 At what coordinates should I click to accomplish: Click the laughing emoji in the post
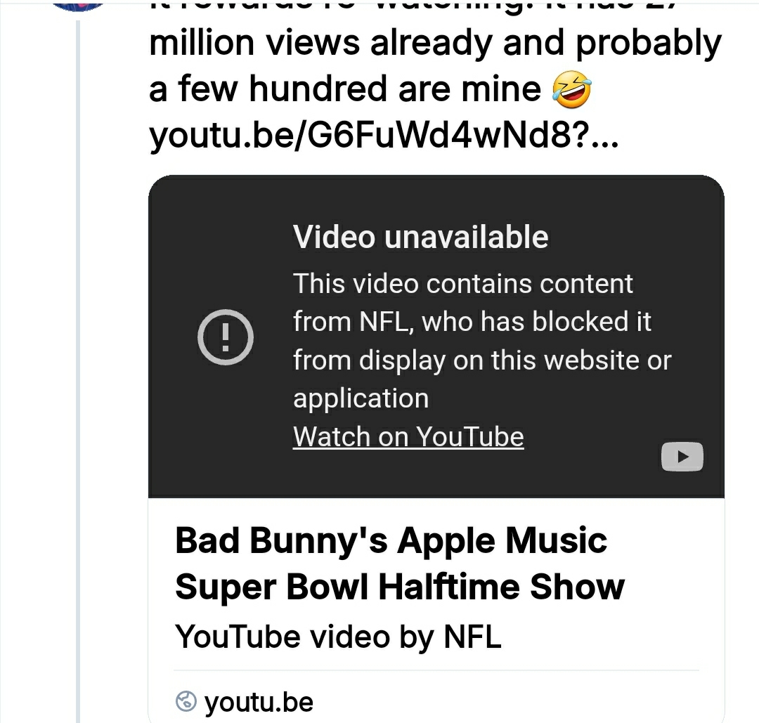[x=572, y=89]
